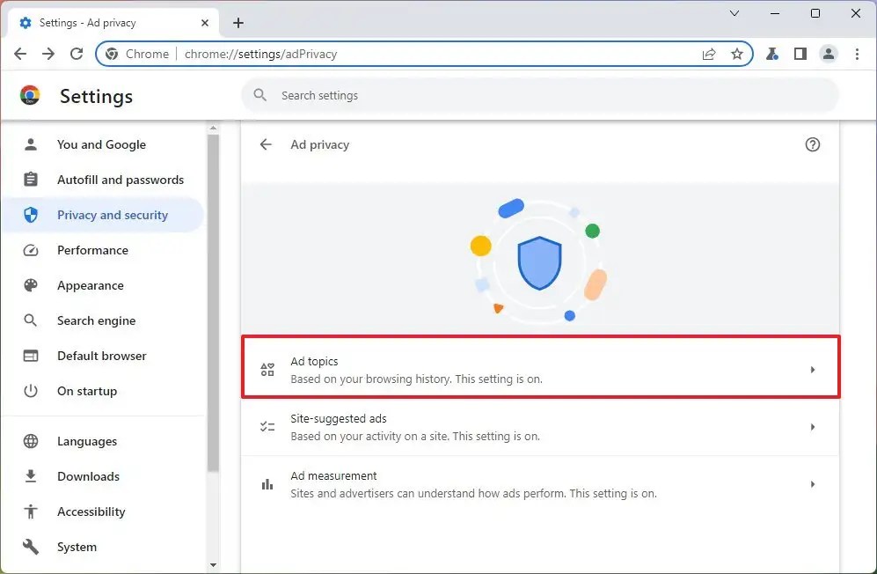Select the Appearance settings section
This screenshot has width=877, height=574.
click(x=90, y=285)
